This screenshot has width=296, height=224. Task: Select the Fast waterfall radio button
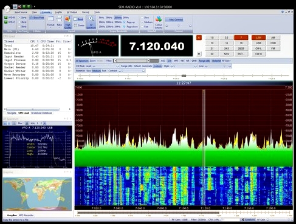[x=142, y=27]
